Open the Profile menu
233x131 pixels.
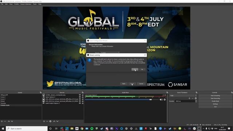[x=16, y=4]
